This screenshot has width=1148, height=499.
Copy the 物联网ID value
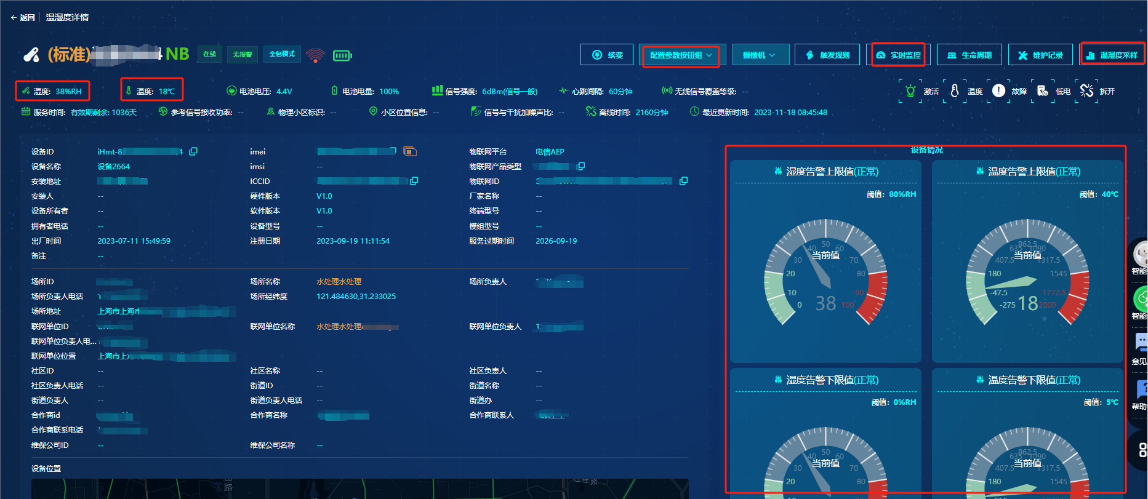pos(683,181)
